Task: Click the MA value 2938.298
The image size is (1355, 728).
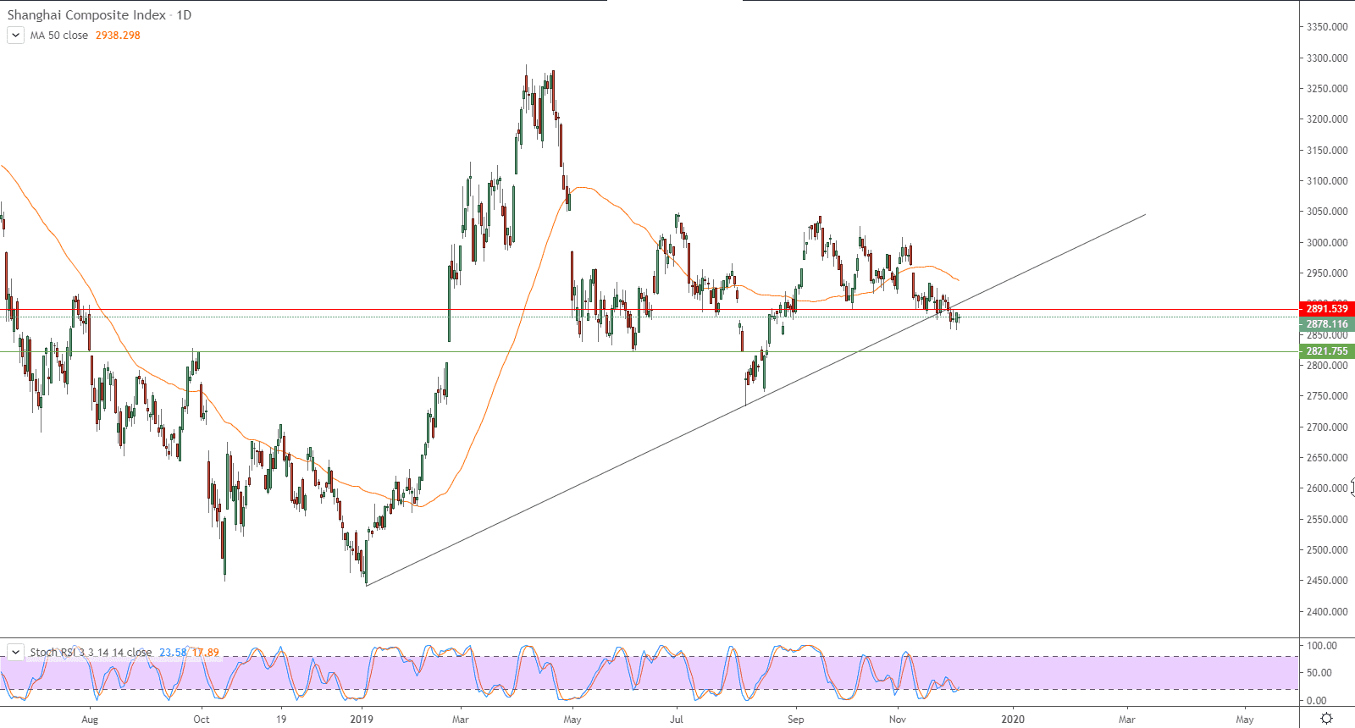Action: [x=118, y=36]
